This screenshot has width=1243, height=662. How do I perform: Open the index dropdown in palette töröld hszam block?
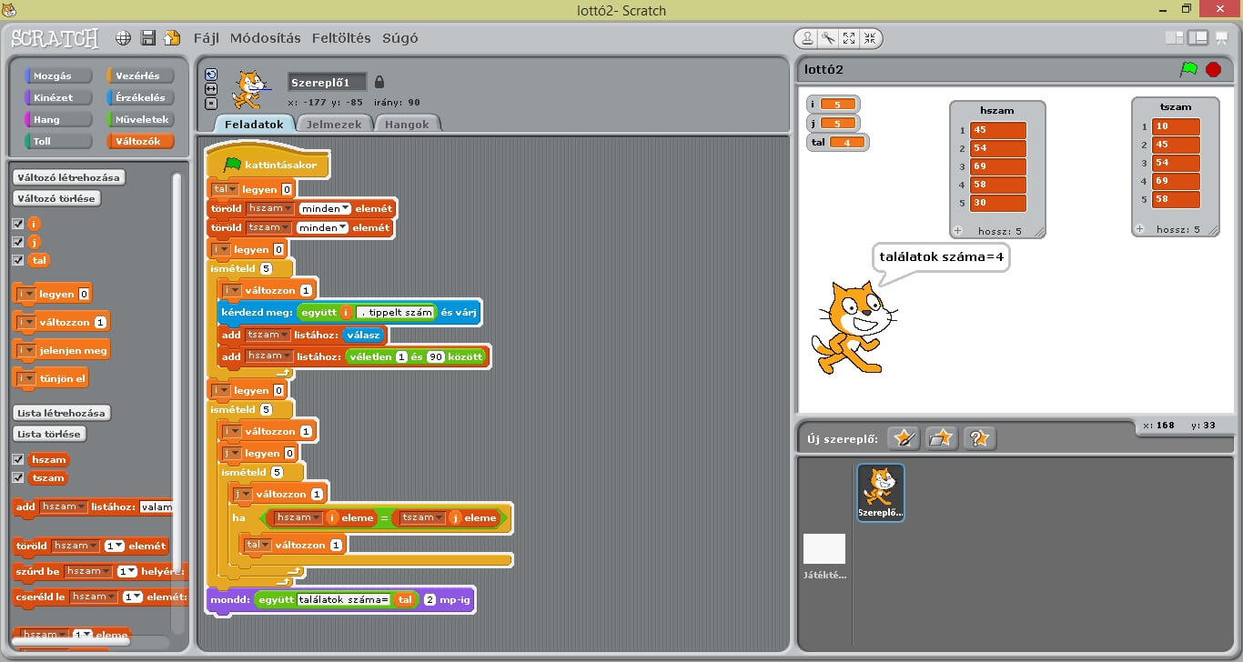pos(115,546)
